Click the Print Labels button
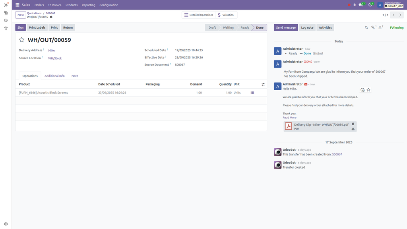 point(37,27)
